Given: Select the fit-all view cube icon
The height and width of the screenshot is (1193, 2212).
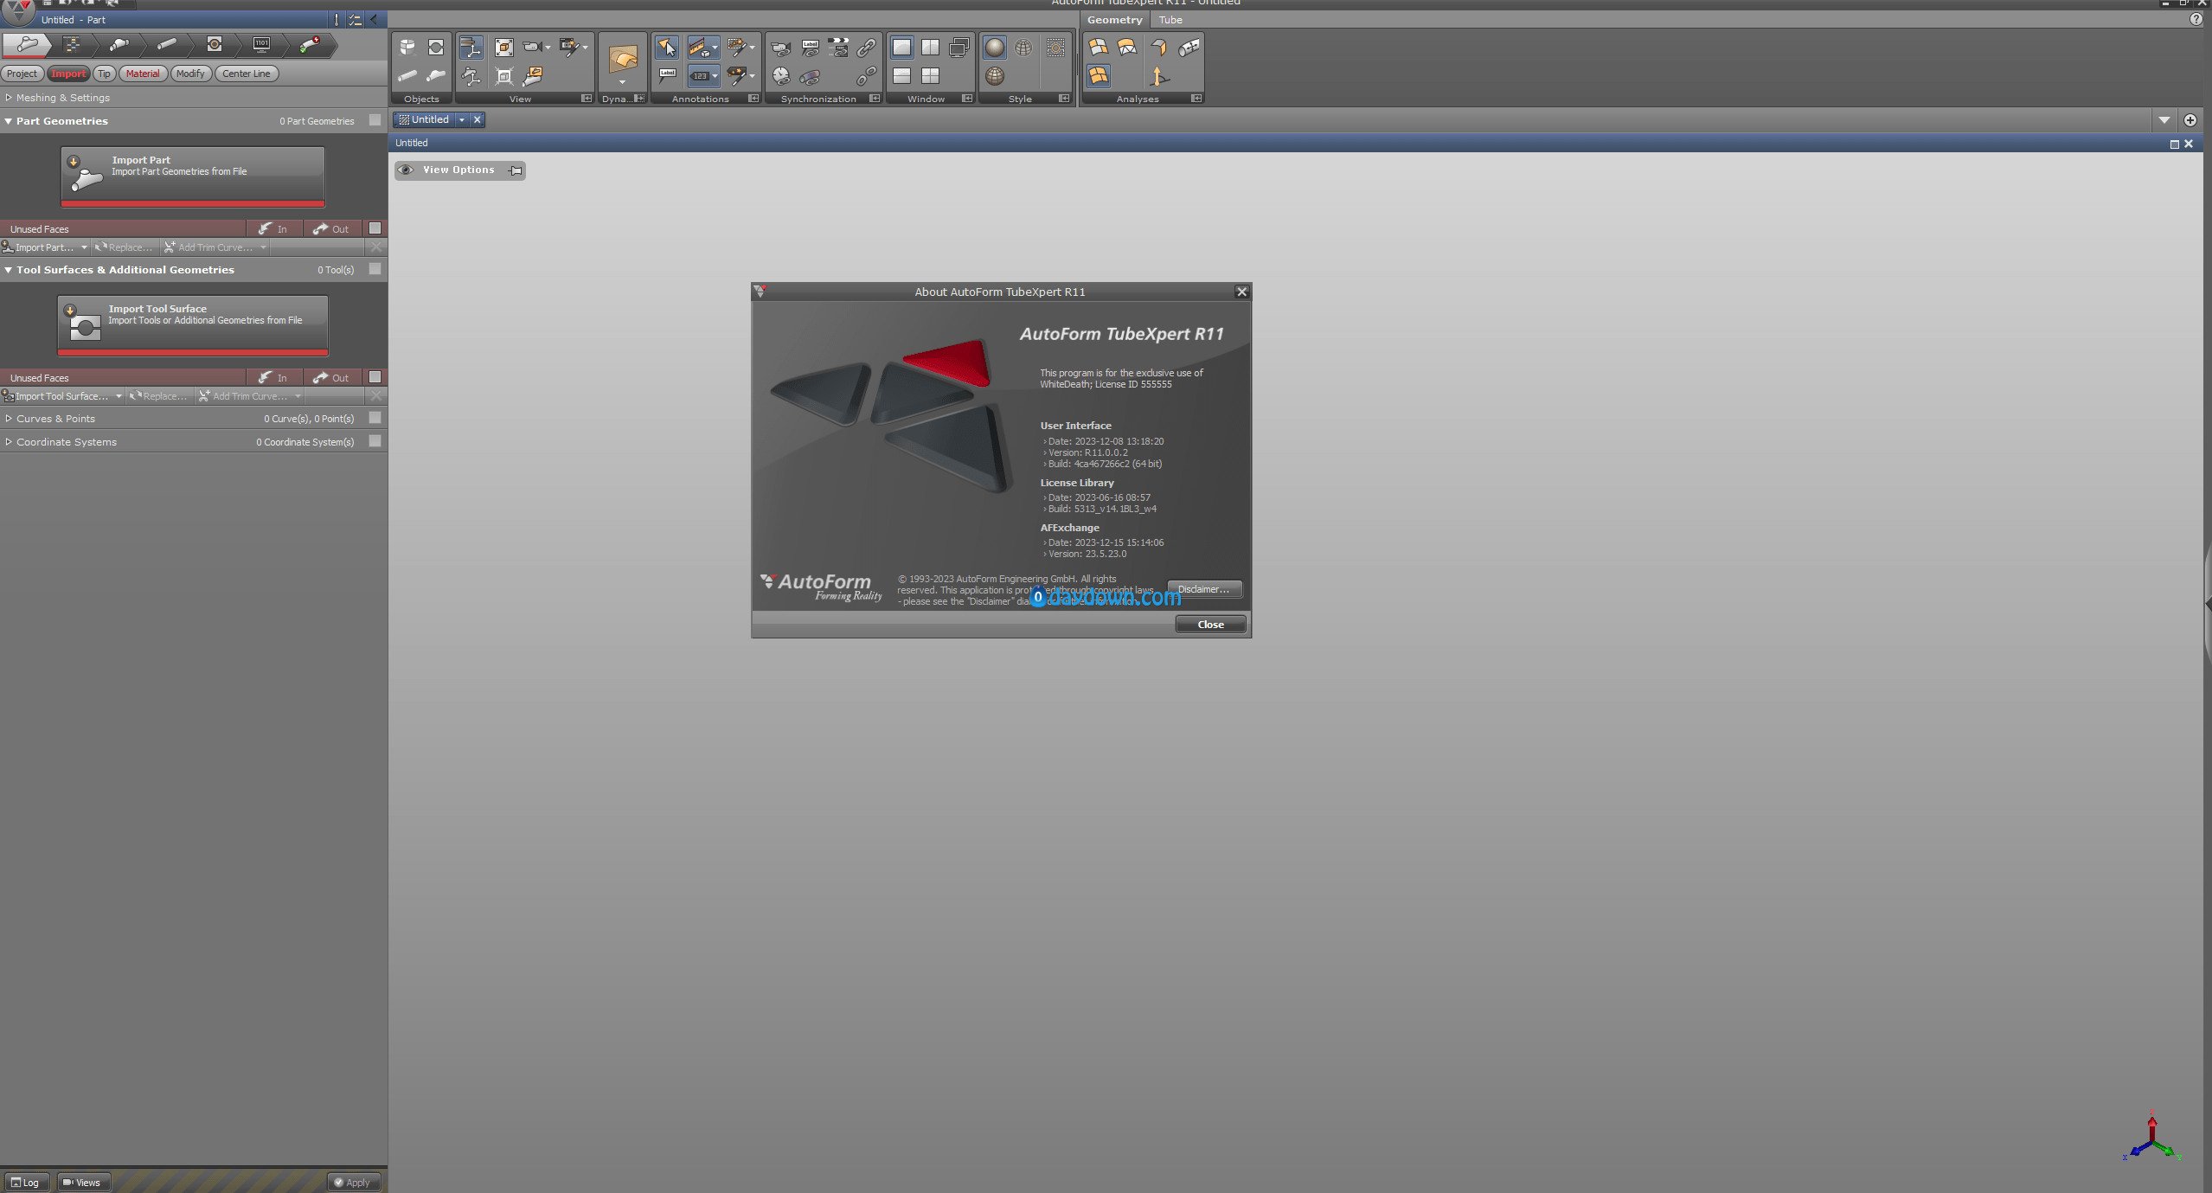Looking at the screenshot, I should 503,47.
